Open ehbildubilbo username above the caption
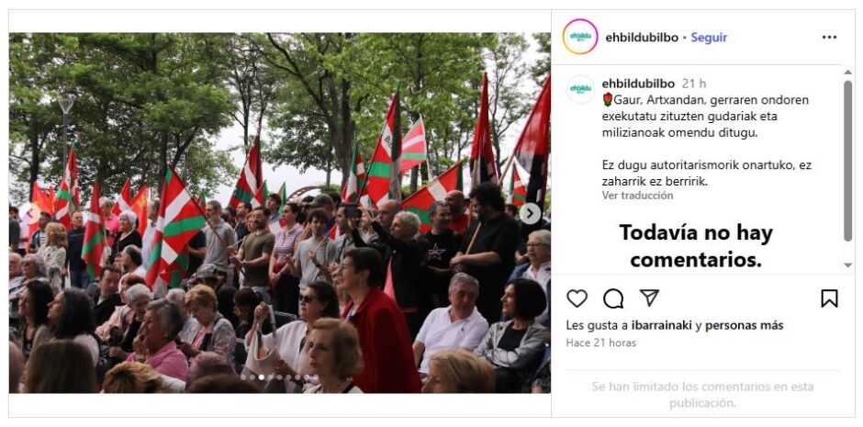Viewport: 863px width, 427px height. click(x=638, y=84)
